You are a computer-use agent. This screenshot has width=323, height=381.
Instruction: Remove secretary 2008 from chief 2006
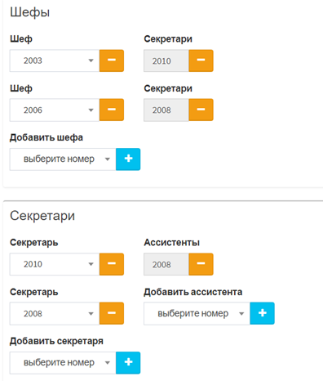tap(201, 110)
